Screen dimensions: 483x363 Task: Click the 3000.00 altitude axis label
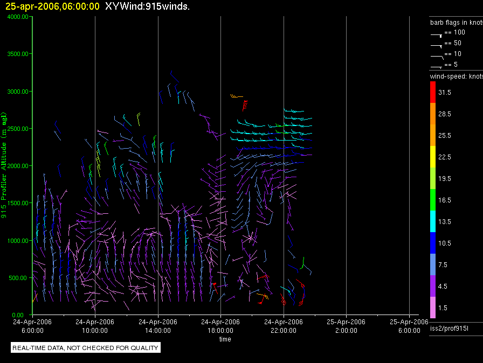point(18,92)
